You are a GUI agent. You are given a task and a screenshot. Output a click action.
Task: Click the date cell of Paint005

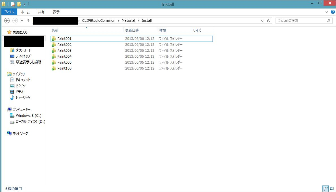coord(140,62)
